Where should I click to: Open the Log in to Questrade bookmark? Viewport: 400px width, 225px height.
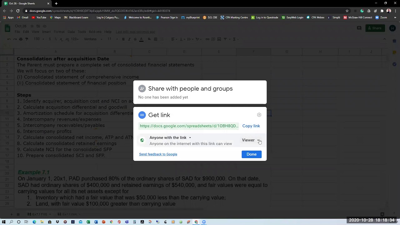pyautogui.click(x=265, y=17)
